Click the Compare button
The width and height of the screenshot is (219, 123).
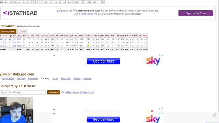click(x=53, y=92)
